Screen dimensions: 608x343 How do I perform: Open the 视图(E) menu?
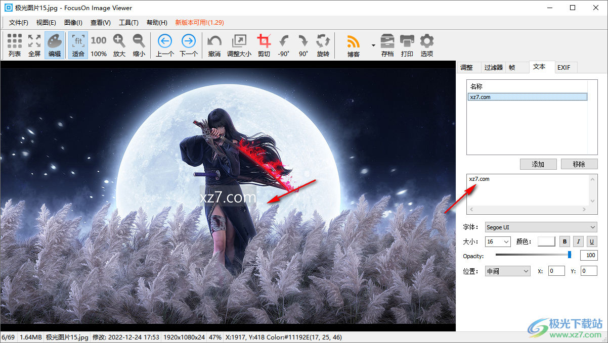46,23
